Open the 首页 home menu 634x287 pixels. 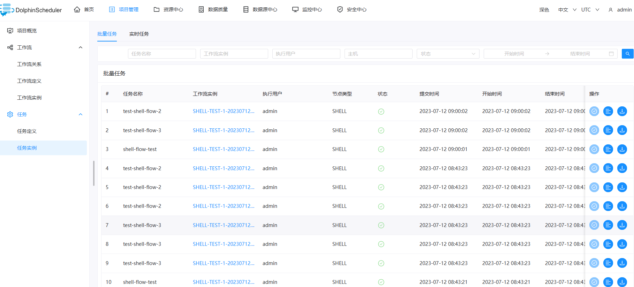[84, 9]
